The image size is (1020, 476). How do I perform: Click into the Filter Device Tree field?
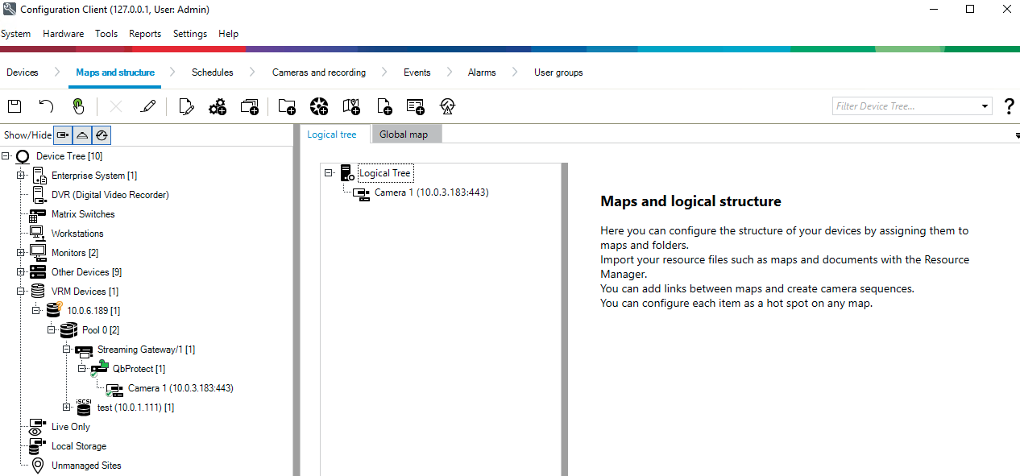tap(905, 106)
